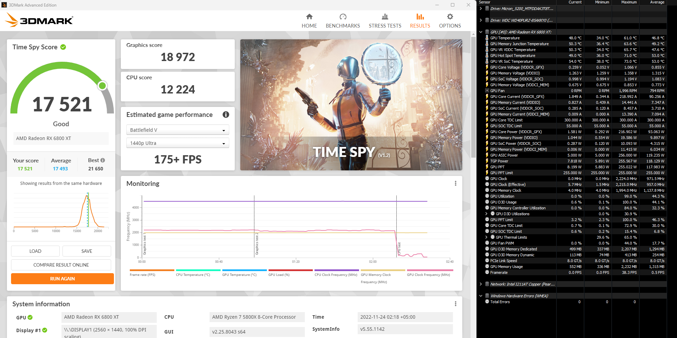Click the GPU PPT row power icon

(487, 167)
